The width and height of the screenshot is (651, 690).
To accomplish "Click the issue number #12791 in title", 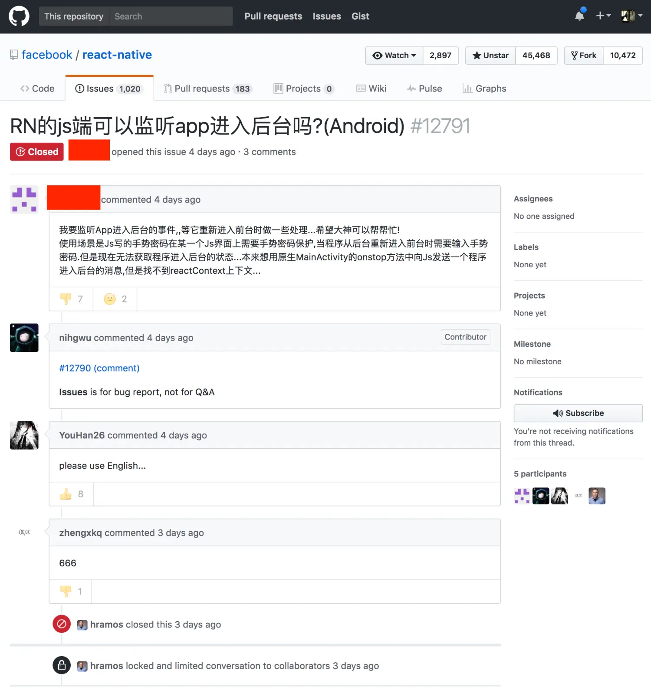I will [x=440, y=126].
